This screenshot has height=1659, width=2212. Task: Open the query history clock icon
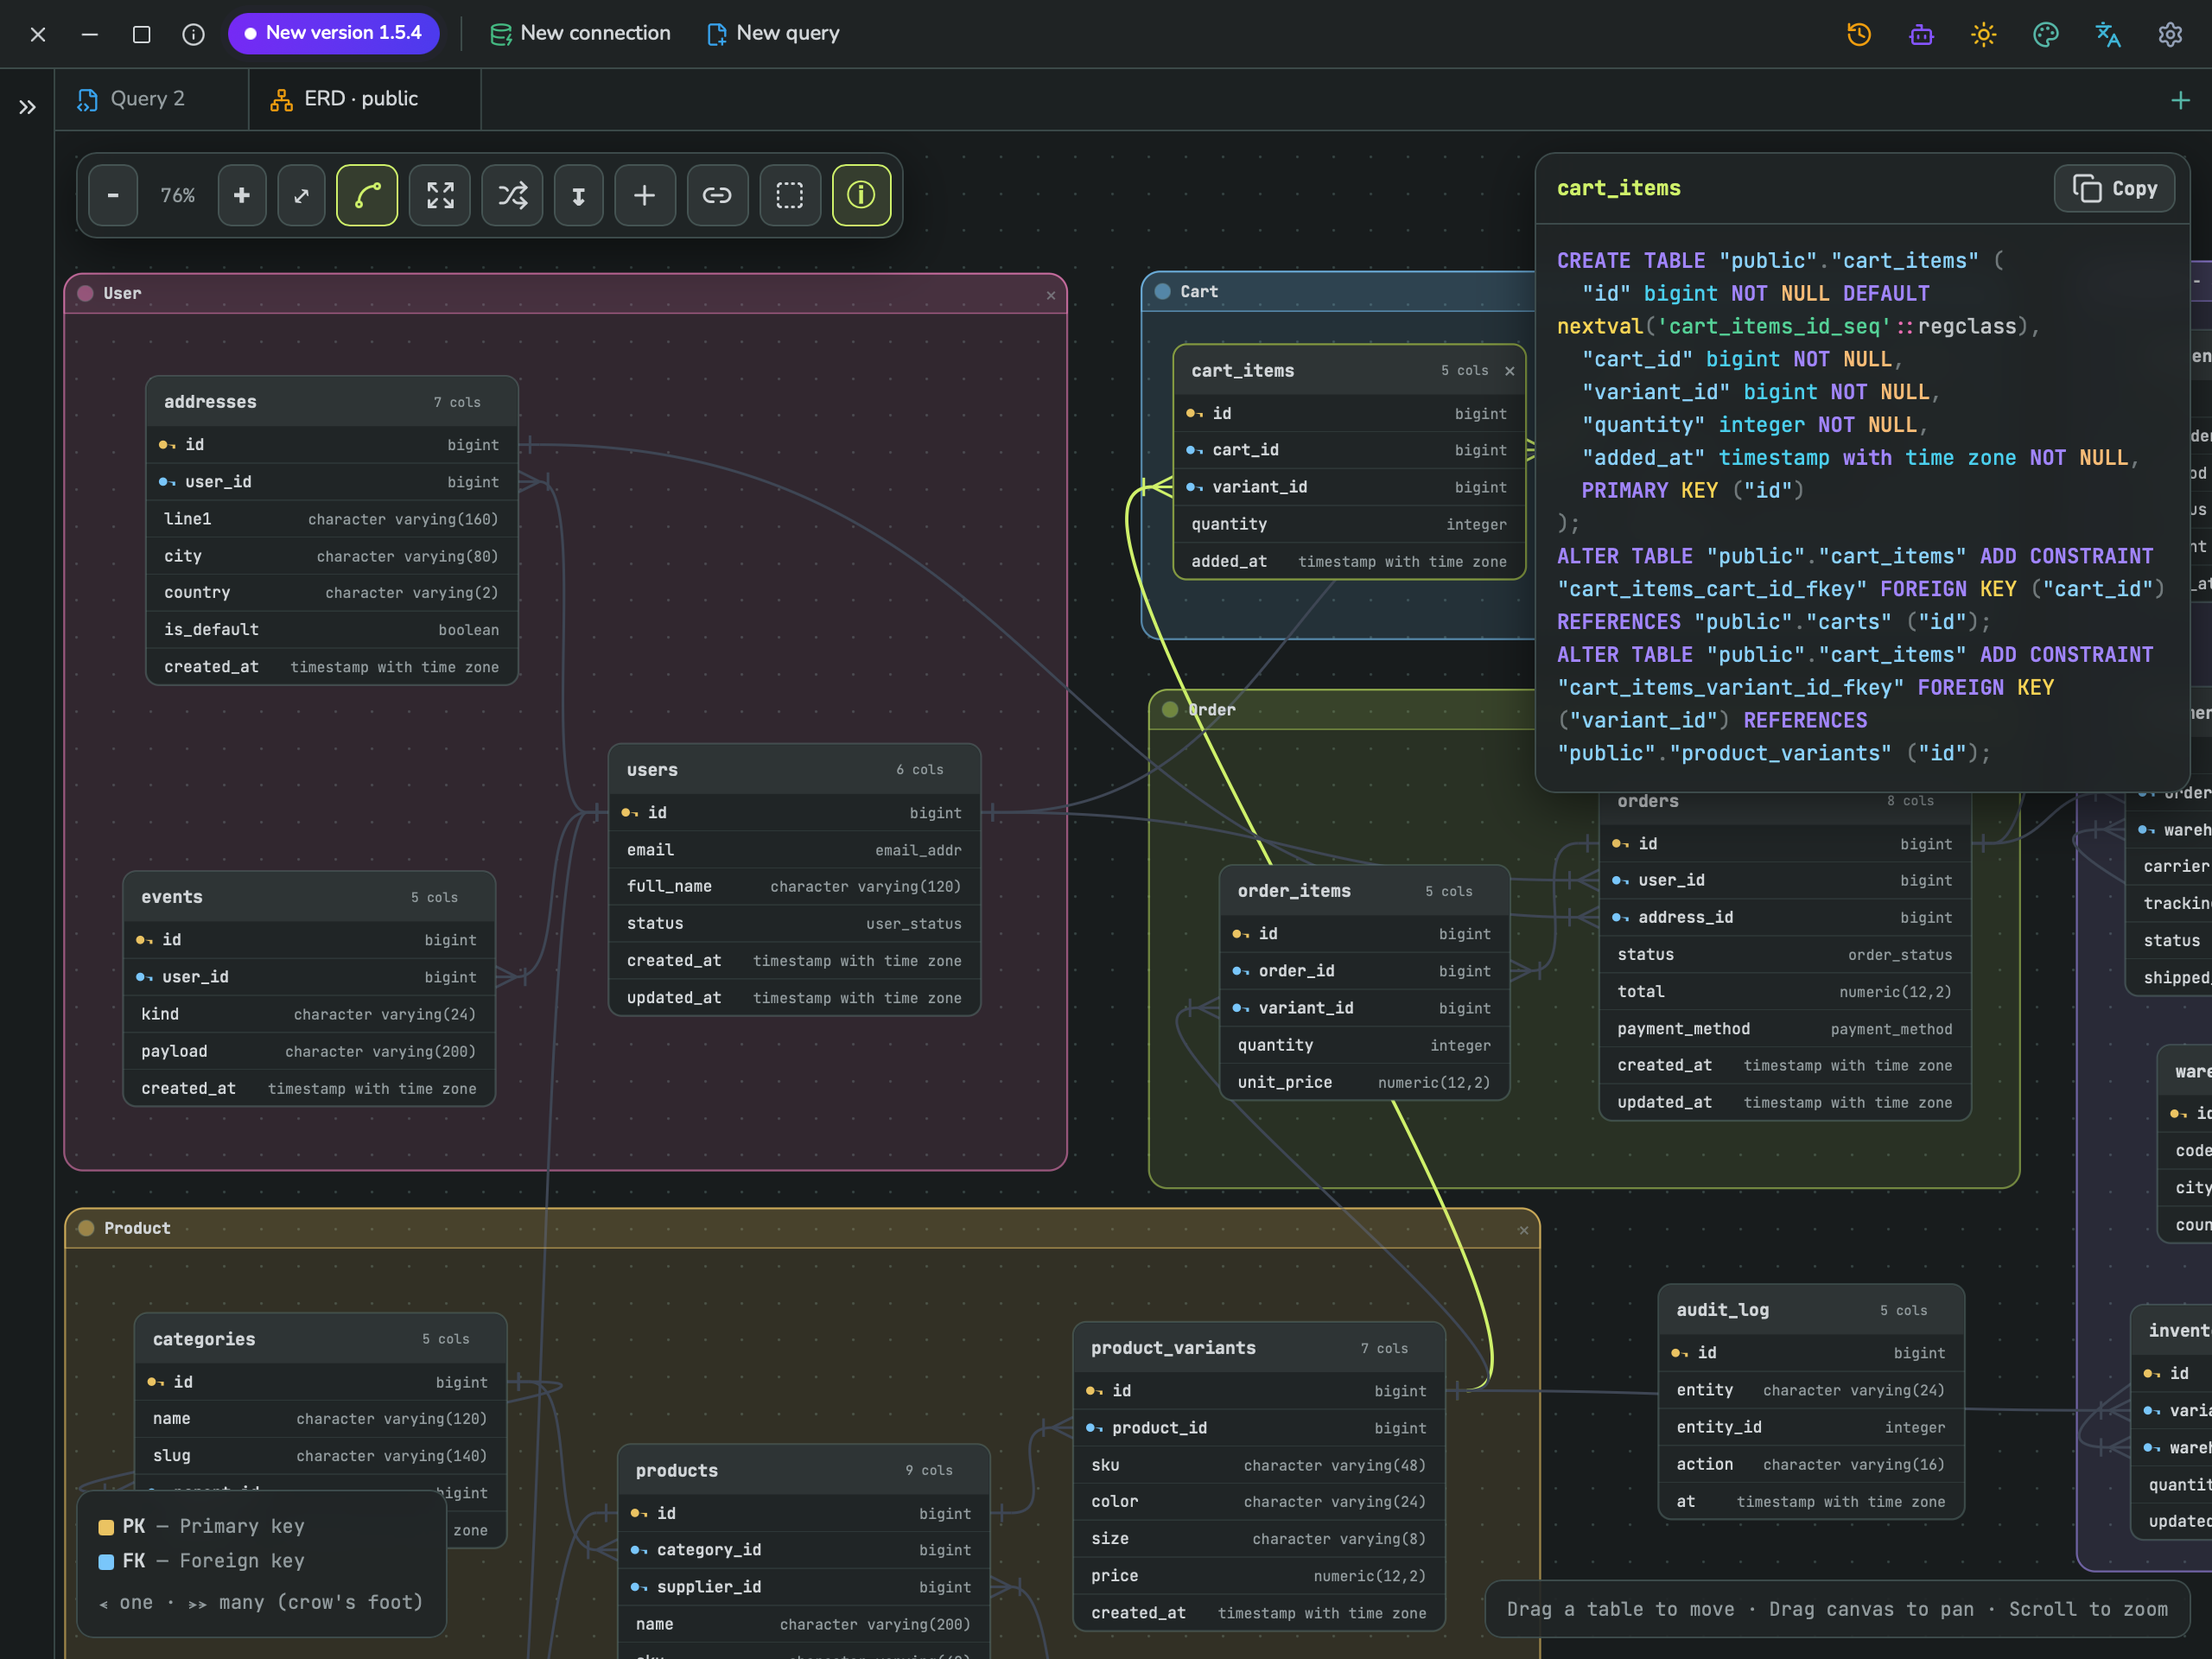1859,34
